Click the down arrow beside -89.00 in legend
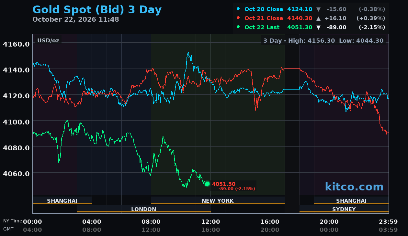Image resolution: width=408 pixels, height=236 pixels. [x=318, y=27]
